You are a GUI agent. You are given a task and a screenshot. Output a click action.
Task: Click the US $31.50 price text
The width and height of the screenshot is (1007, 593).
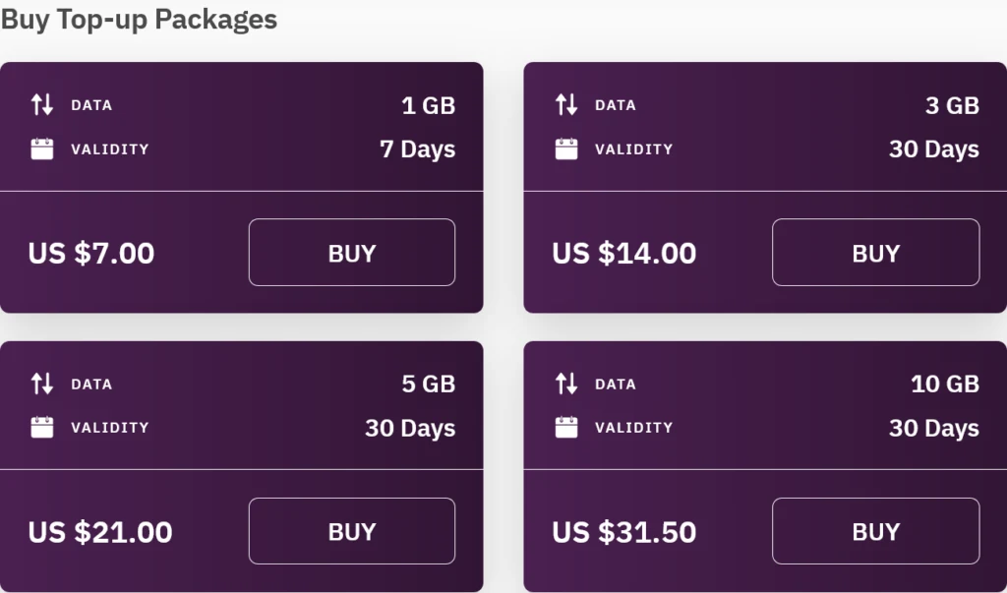coord(624,532)
